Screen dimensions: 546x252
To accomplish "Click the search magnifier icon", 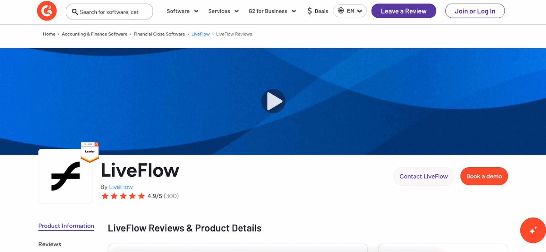I will [x=75, y=11].
